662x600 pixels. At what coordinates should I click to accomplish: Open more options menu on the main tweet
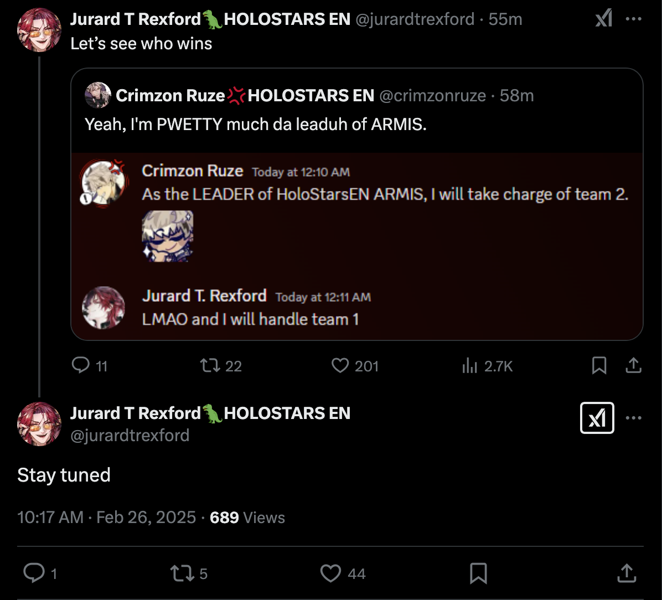[633, 418]
